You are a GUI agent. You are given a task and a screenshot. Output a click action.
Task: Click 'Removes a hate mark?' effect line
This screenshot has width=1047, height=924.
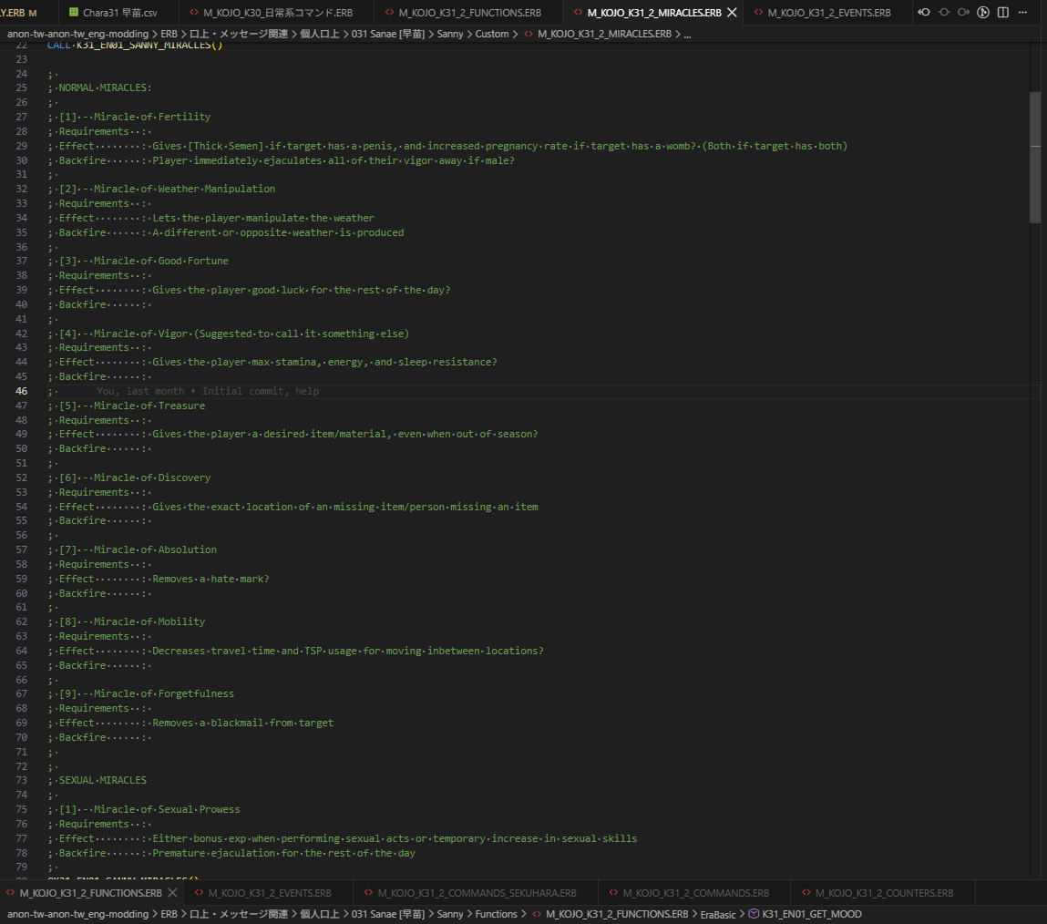tap(210, 579)
